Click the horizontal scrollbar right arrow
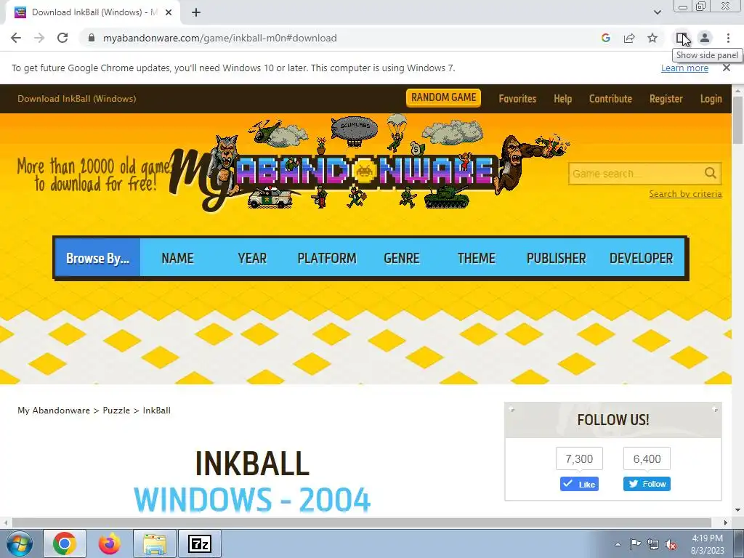Screen dimensions: 744x558 click(726, 522)
